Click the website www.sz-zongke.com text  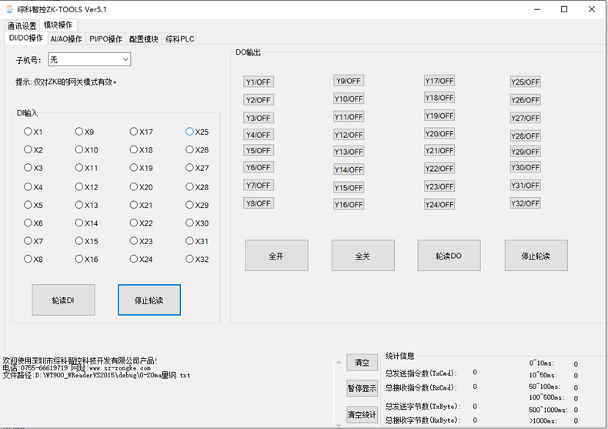(120, 368)
